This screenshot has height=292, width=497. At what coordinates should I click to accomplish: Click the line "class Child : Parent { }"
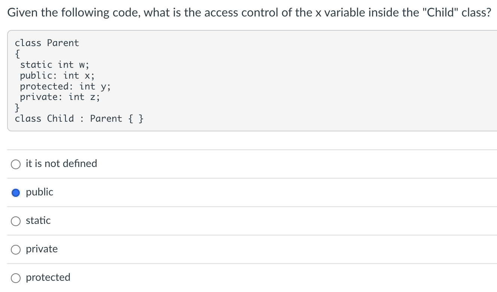click(80, 118)
